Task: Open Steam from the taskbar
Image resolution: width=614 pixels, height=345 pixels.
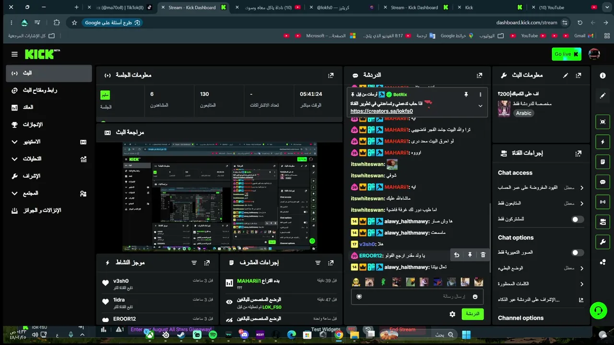Action: 181,335
